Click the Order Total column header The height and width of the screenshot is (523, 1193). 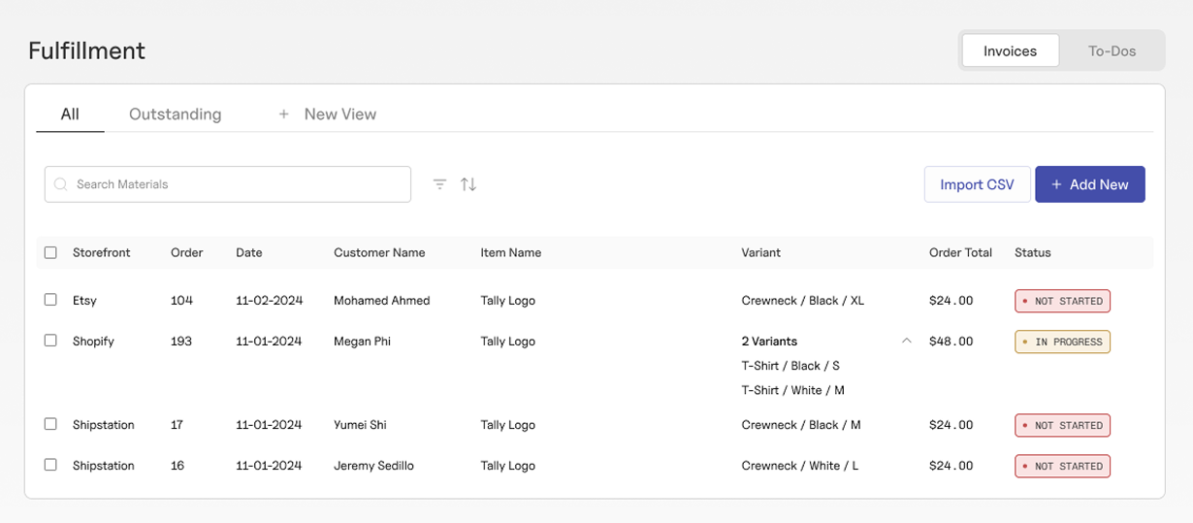coord(960,252)
